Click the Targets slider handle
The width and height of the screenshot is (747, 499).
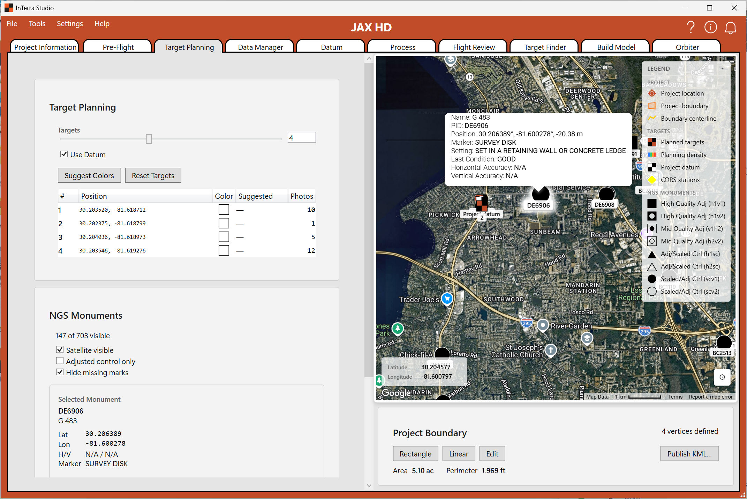pyautogui.click(x=149, y=139)
